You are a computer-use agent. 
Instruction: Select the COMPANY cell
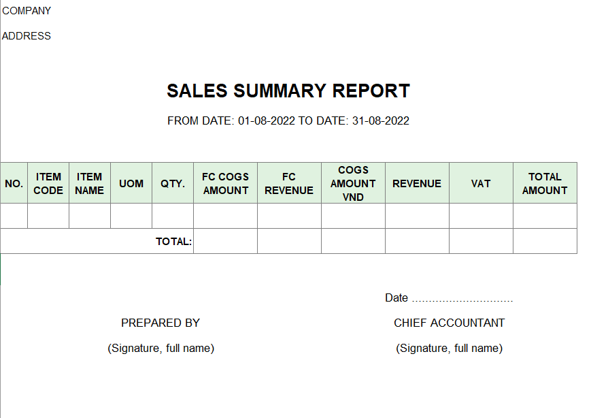click(x=27, y=11)
